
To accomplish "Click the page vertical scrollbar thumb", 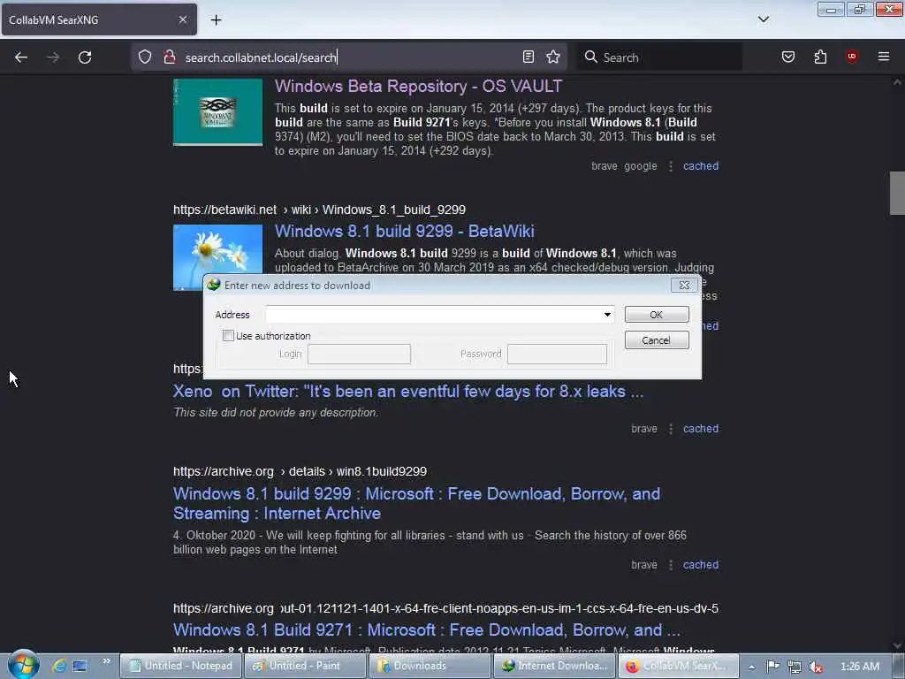I will point(897,193).
